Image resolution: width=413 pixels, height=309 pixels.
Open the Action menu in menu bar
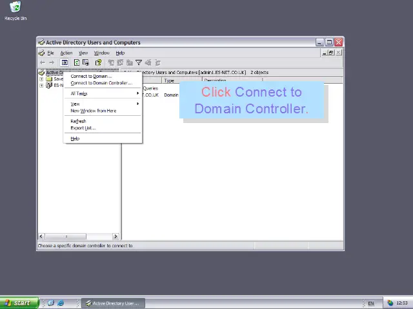pyautogui.click(x=66, y=53)
